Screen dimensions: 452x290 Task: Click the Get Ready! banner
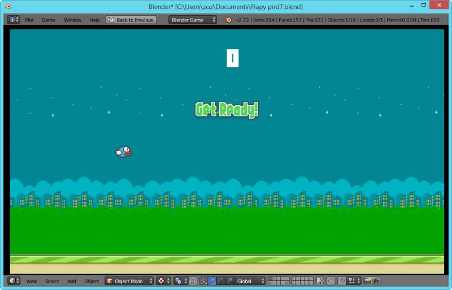tap(227, 110)
